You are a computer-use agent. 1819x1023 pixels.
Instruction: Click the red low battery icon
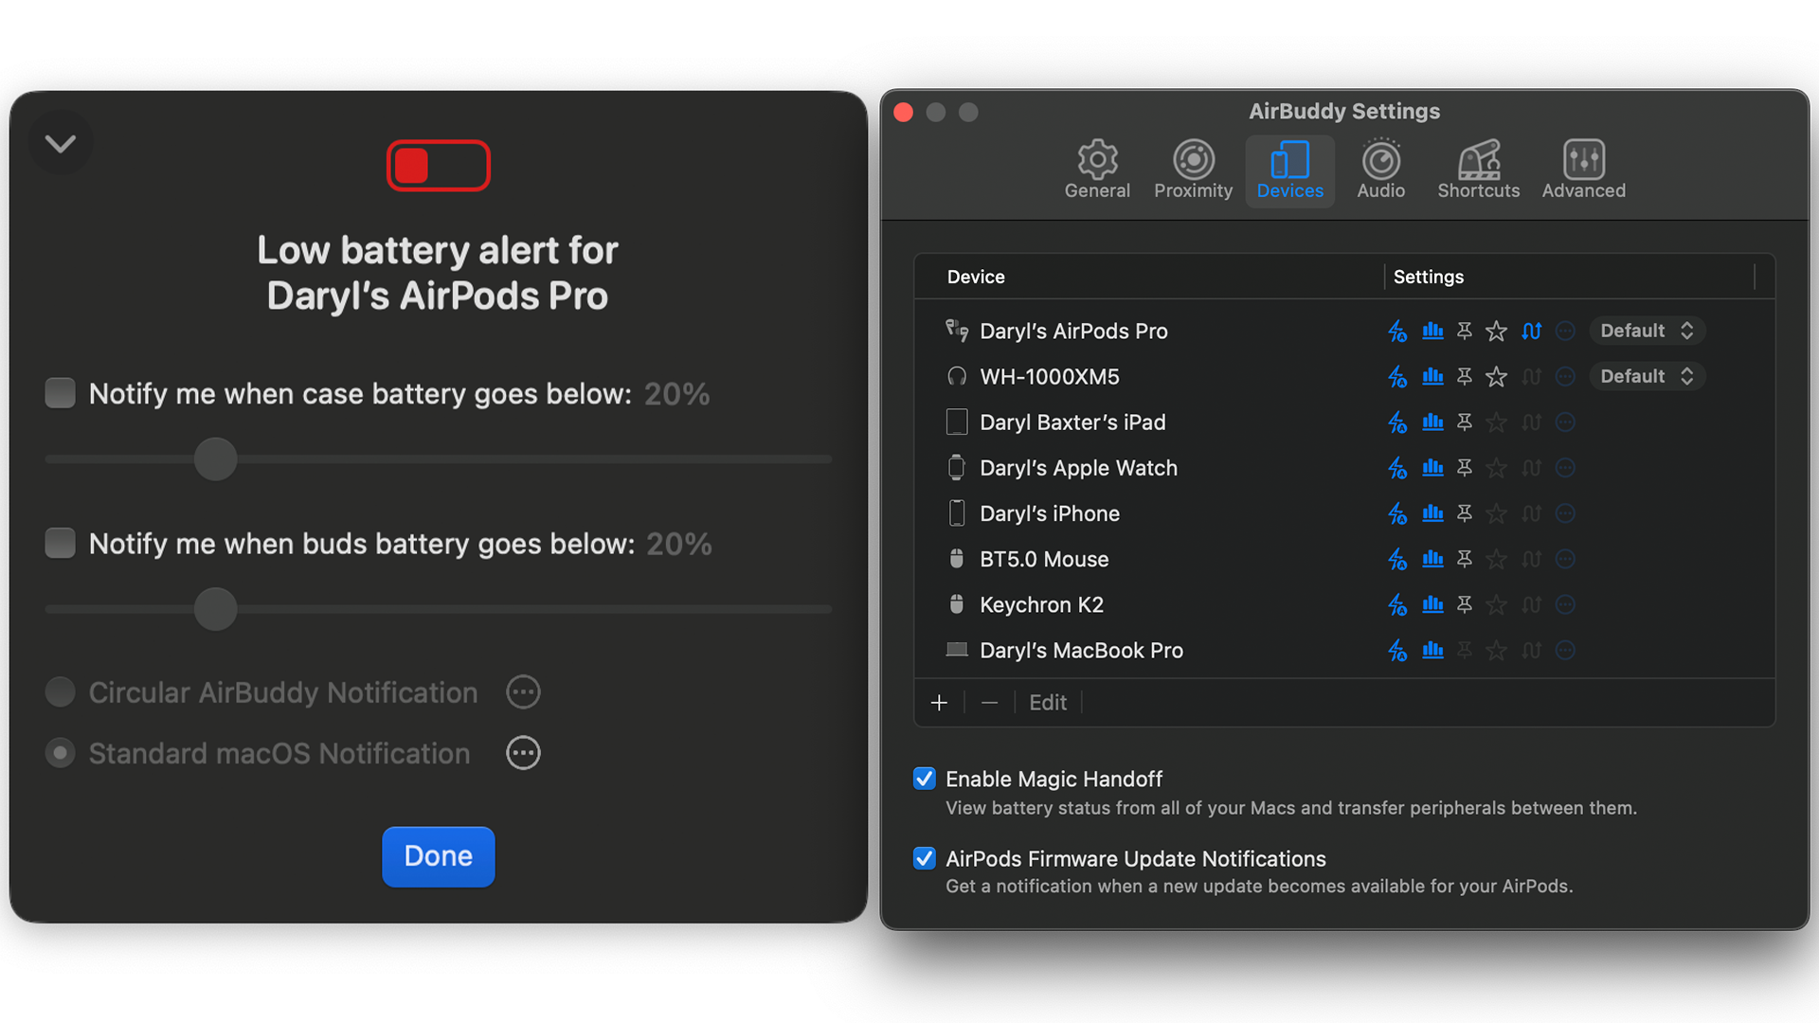439,166
